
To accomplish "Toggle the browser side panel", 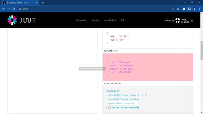I will (x=189, y=9).
